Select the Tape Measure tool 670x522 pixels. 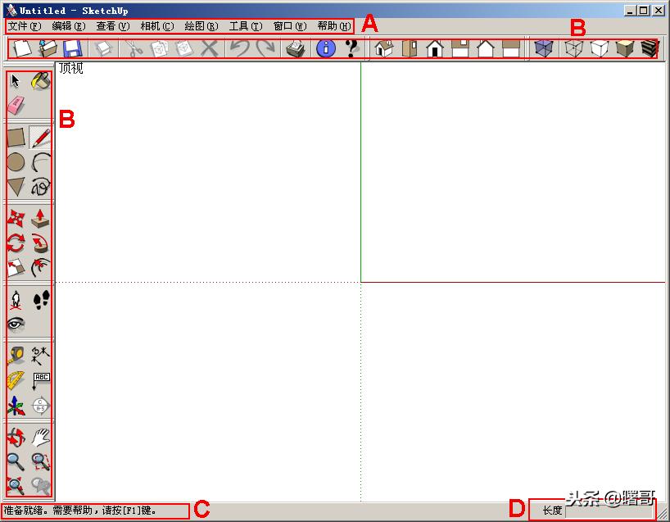pos(15,353)
